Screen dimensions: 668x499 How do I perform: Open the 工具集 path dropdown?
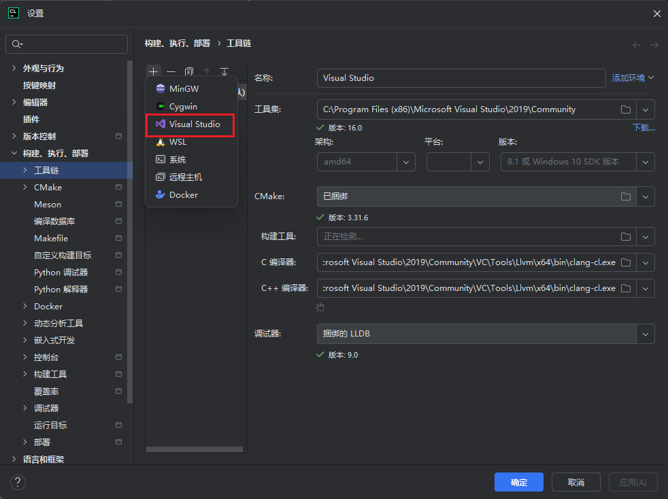tap(646, 109)
